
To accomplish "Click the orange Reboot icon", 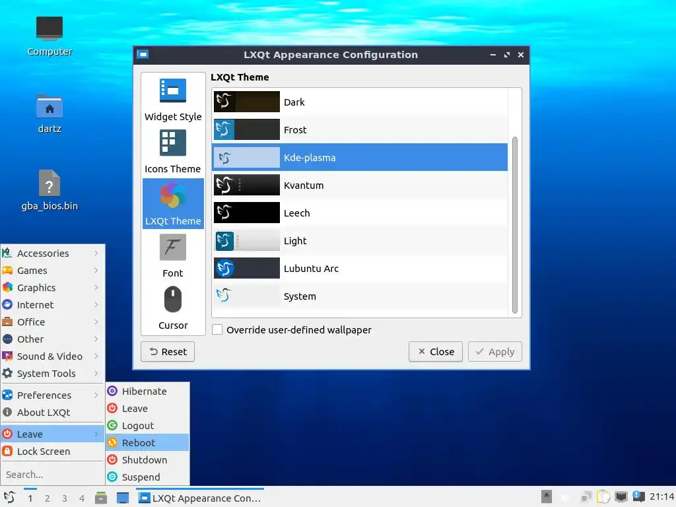I will [112, 443].
